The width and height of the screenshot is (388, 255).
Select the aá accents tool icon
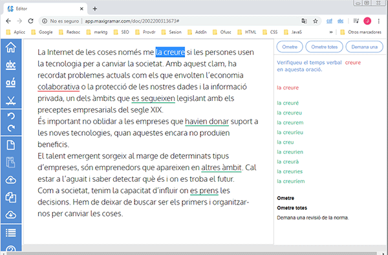[x=10, y=82]
